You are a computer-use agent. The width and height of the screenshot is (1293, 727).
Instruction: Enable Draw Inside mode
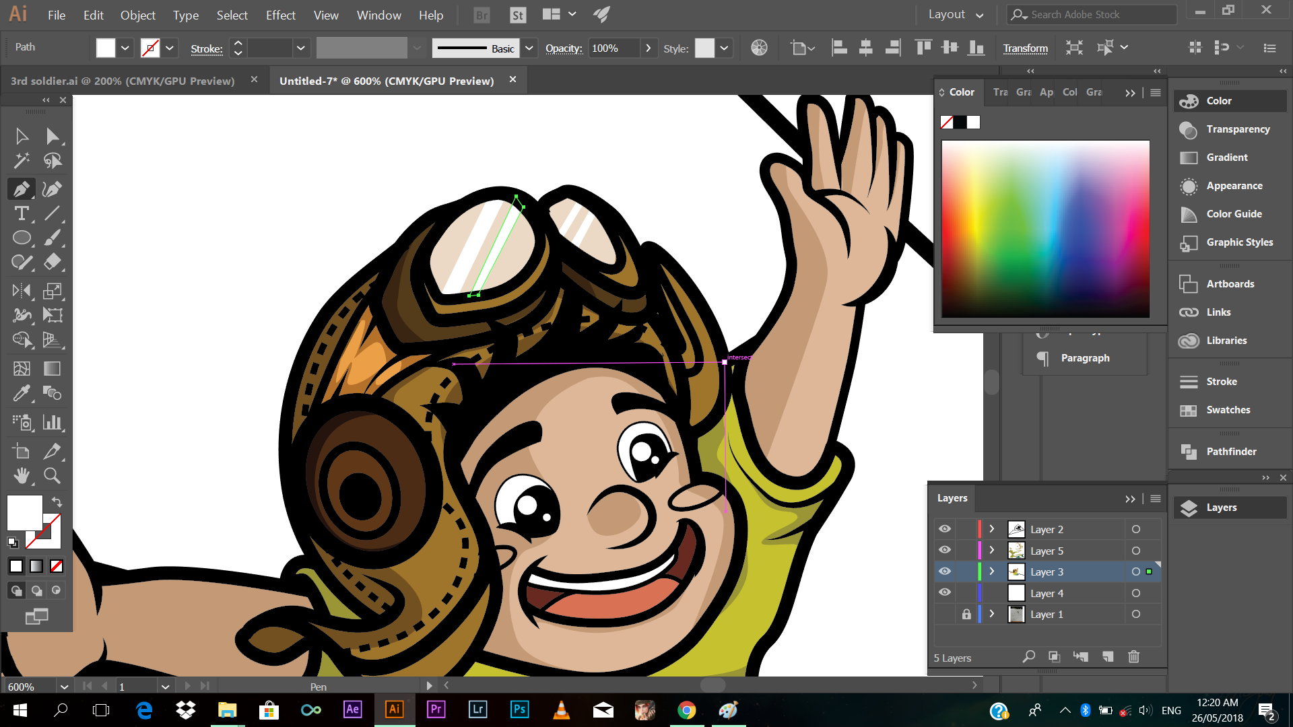57,590
